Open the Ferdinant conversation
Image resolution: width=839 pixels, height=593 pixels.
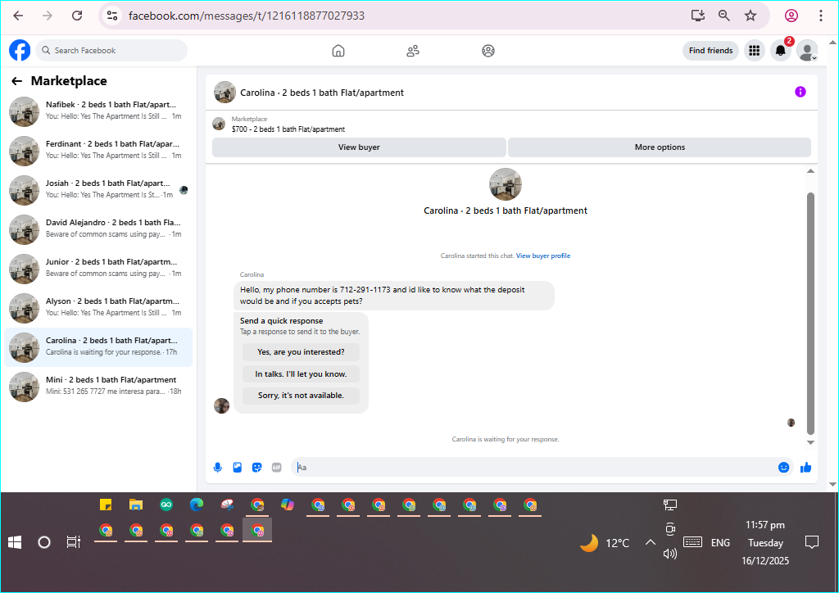tap(98, 150)
